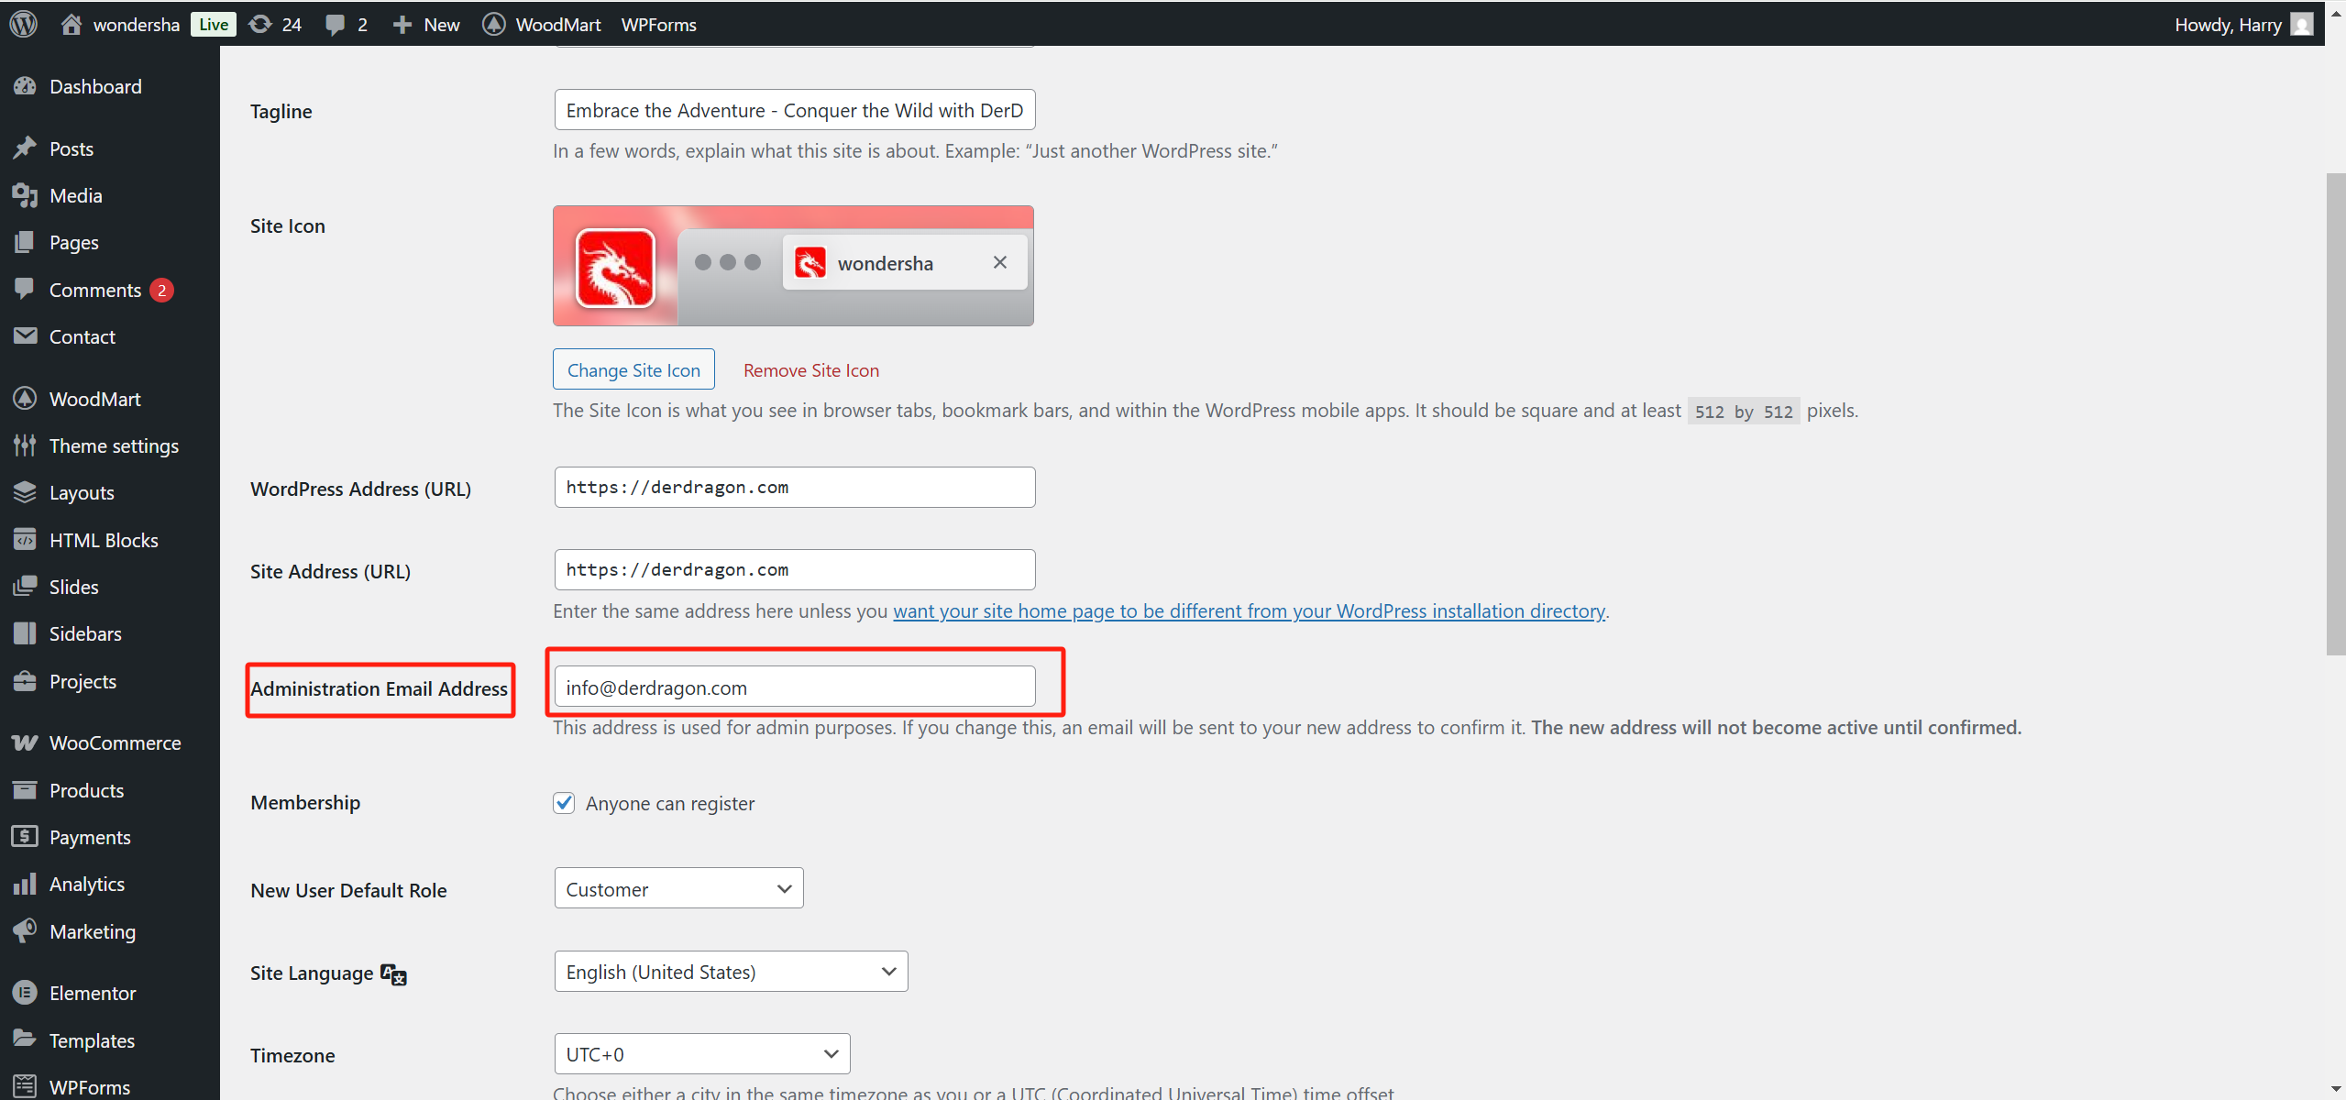This screenshot has width=2346, height=1100.
Task: Click the WoodMart icon in admin bar
Action: click(493, 24)
